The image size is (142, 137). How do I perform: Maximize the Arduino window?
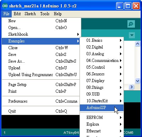128,6
